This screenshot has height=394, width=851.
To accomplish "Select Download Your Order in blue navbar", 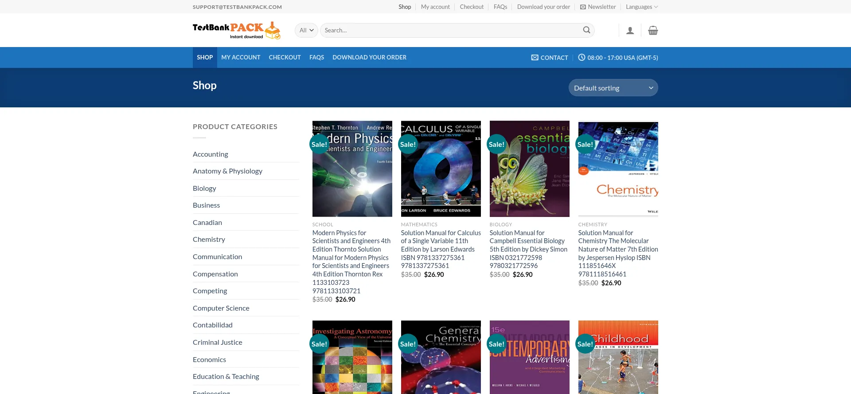I will 369,58.
